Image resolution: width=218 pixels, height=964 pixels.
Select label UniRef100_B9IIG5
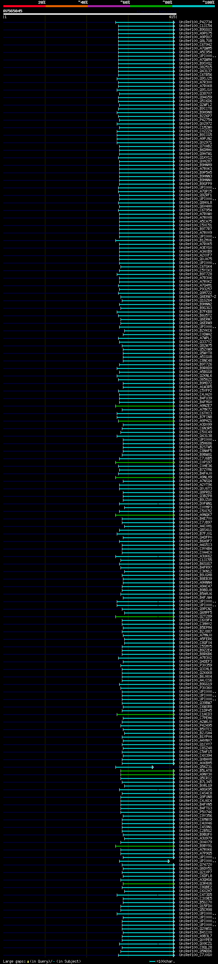pos(195,135)
